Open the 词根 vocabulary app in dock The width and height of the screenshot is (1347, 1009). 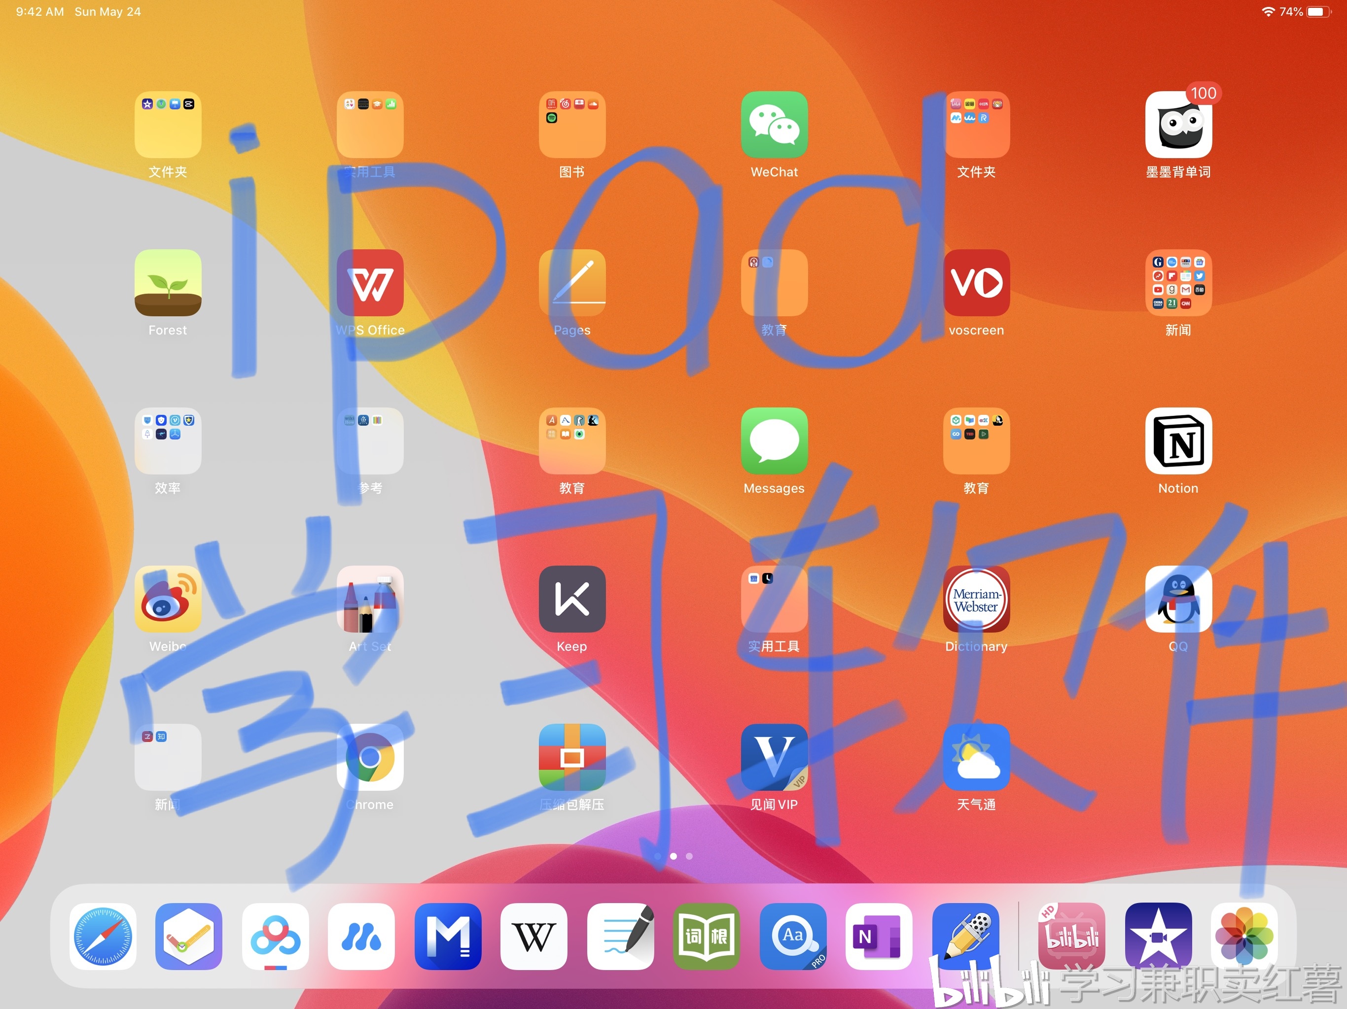(x=707, y=937)
